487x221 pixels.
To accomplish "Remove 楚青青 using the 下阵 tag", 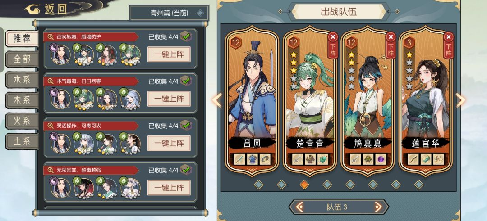I will point(333,45).
